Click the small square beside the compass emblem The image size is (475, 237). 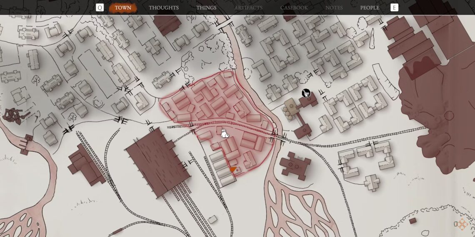tap(455, 225)
